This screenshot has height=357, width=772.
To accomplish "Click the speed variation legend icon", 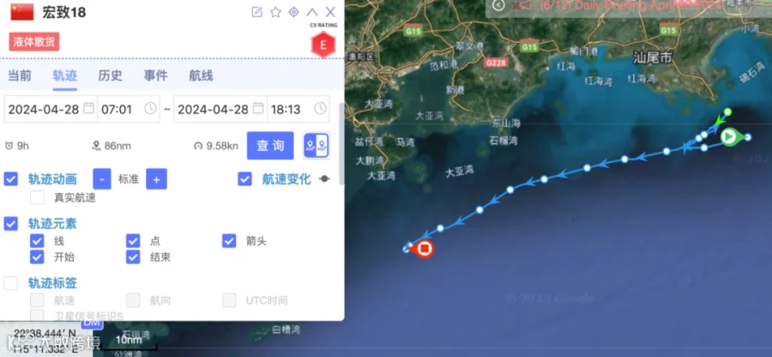I will (324, 179).
